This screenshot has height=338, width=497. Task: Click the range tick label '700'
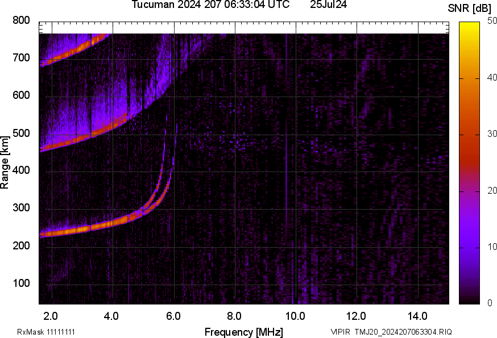pyautogui.click(x=21, y=58)
